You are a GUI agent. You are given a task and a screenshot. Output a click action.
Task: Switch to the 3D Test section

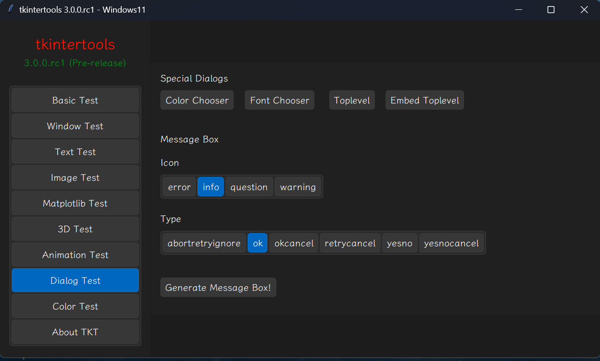(75, 228)
